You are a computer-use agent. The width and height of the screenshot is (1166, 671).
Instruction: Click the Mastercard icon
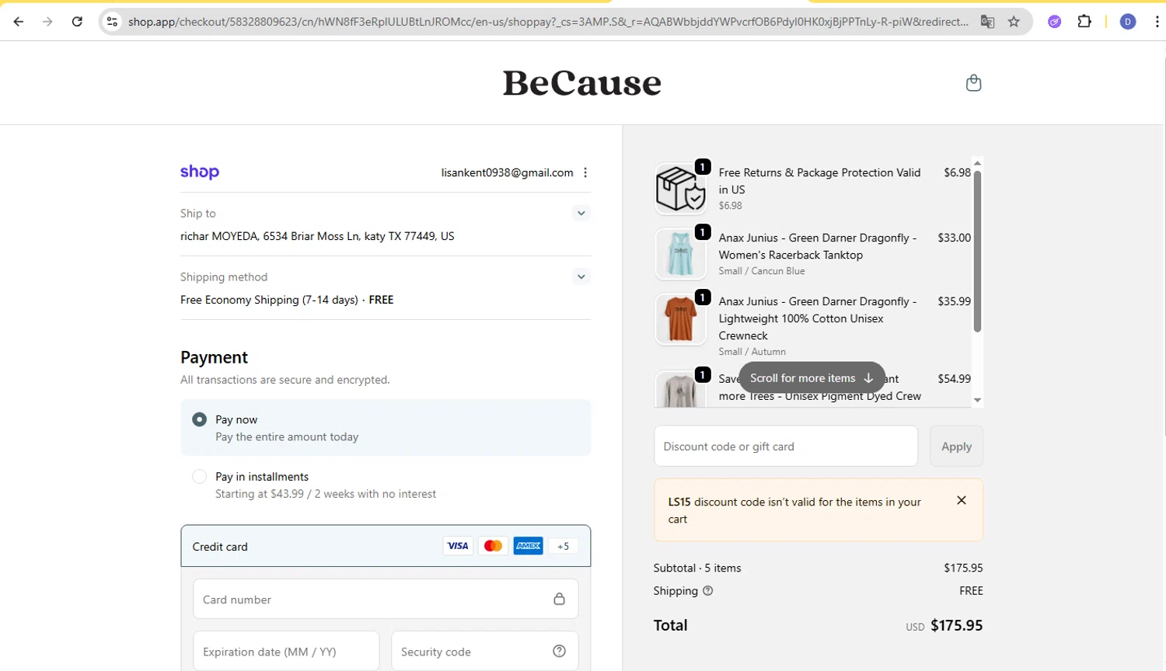(x=493, y=546)
